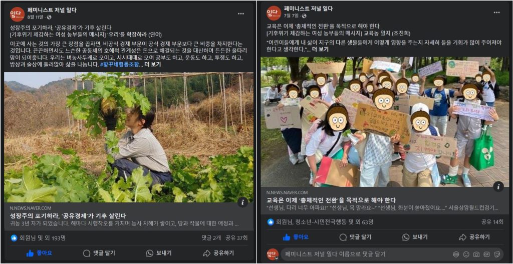Image resolution: width=513 pixels, height=264 pixels.
Task: Insert GIF in comment box
Action: point(486,254)
